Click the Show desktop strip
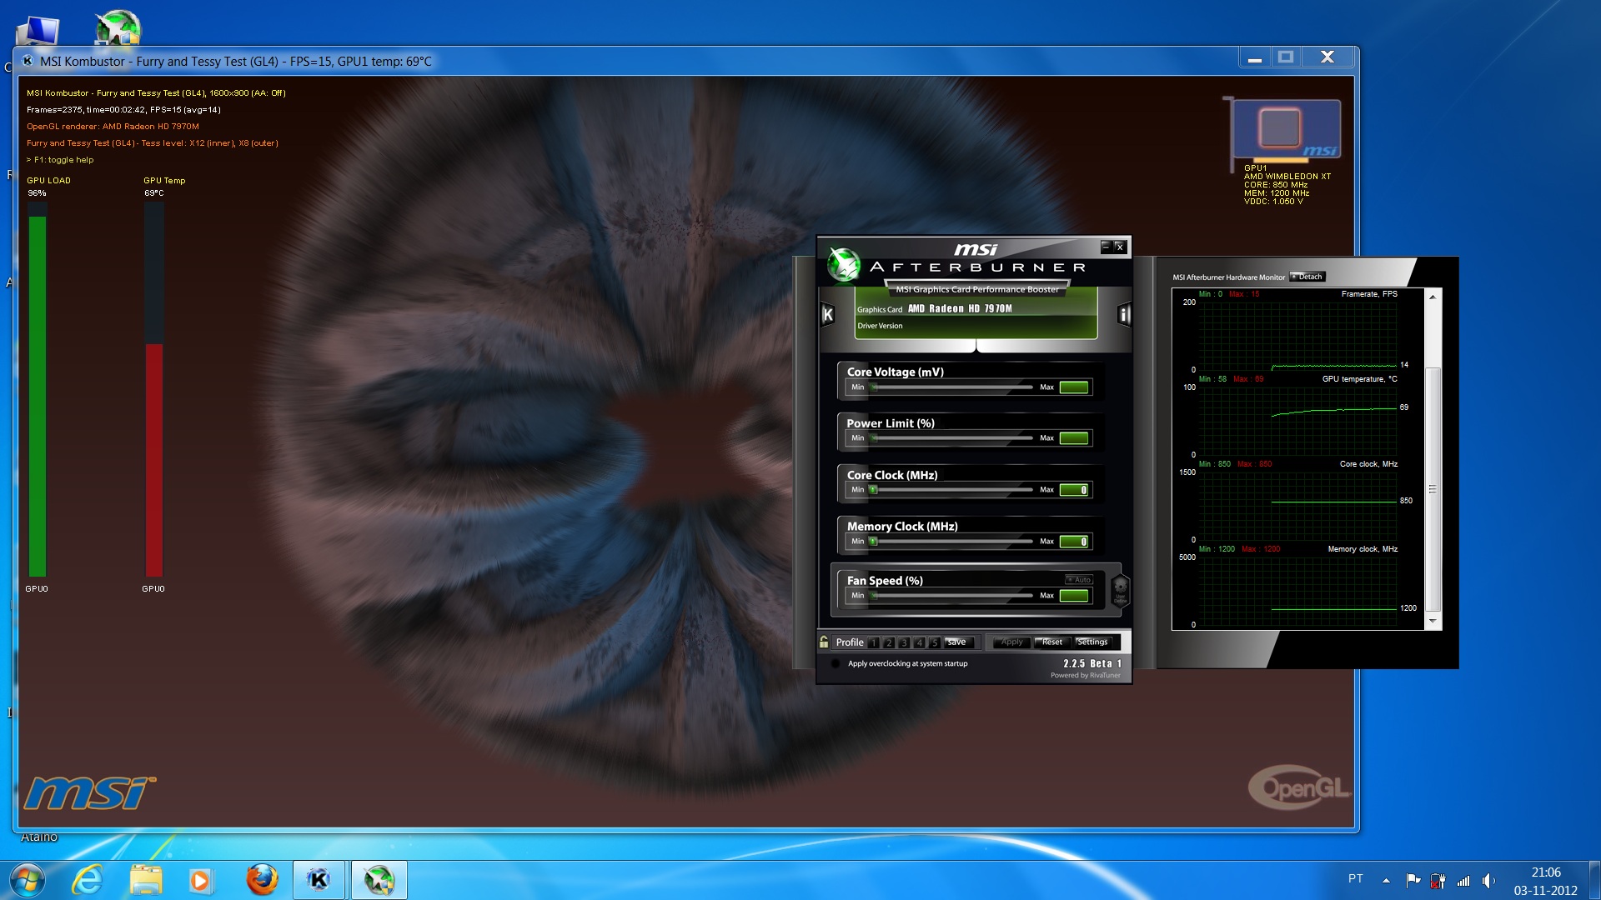Screen dimensions: 1601x900 click(1594, 880)
